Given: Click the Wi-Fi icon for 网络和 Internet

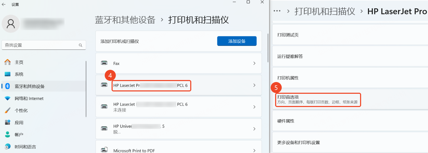Looking at the screenshot, I should pyautogui.click(x=8, y=98).
